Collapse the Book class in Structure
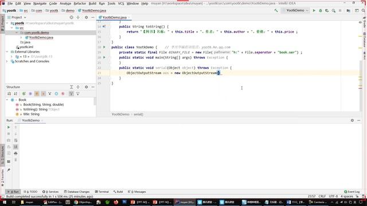Screen dimensions: 367x206 click(7, 100)
